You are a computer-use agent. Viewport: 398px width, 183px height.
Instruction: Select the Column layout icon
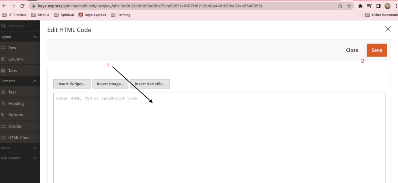pyautogui.click(x=3, y=59)
